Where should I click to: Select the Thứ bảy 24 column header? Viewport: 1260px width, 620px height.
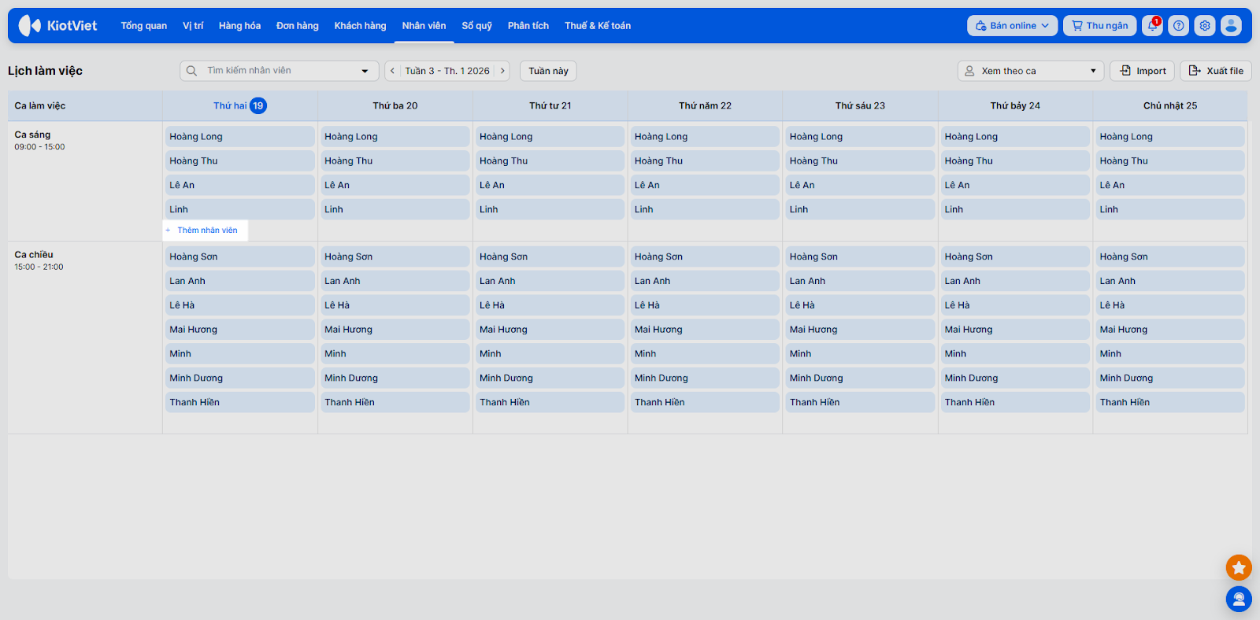tap(1015, 105)
